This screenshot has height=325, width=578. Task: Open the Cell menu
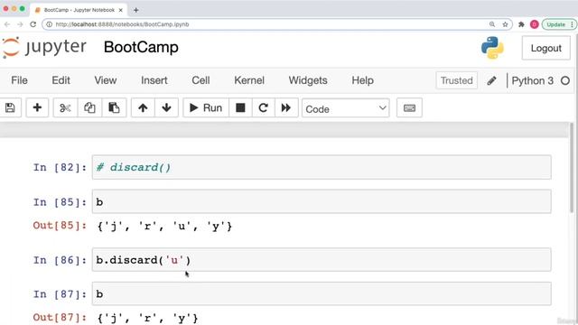[x=200, y=80]
